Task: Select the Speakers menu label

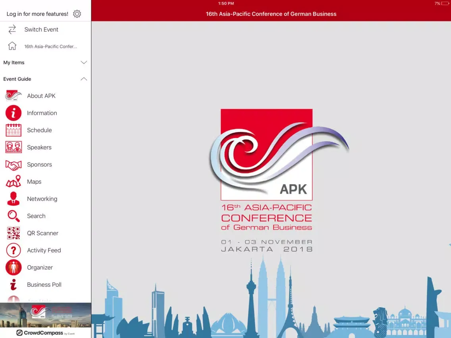Action: point(39,147)
